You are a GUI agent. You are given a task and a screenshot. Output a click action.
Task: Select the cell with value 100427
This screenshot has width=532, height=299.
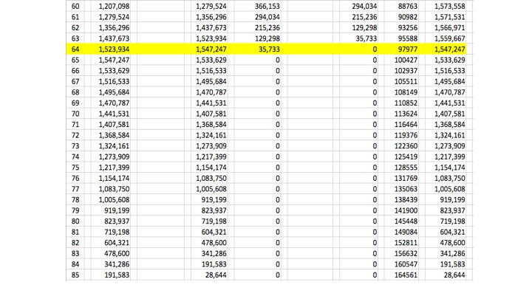pyautogui.click(x=402, y=60)
